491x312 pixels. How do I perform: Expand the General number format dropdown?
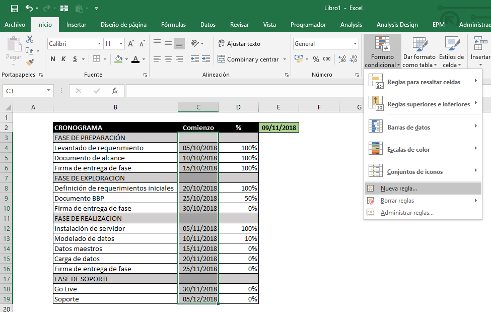[355, 44]
